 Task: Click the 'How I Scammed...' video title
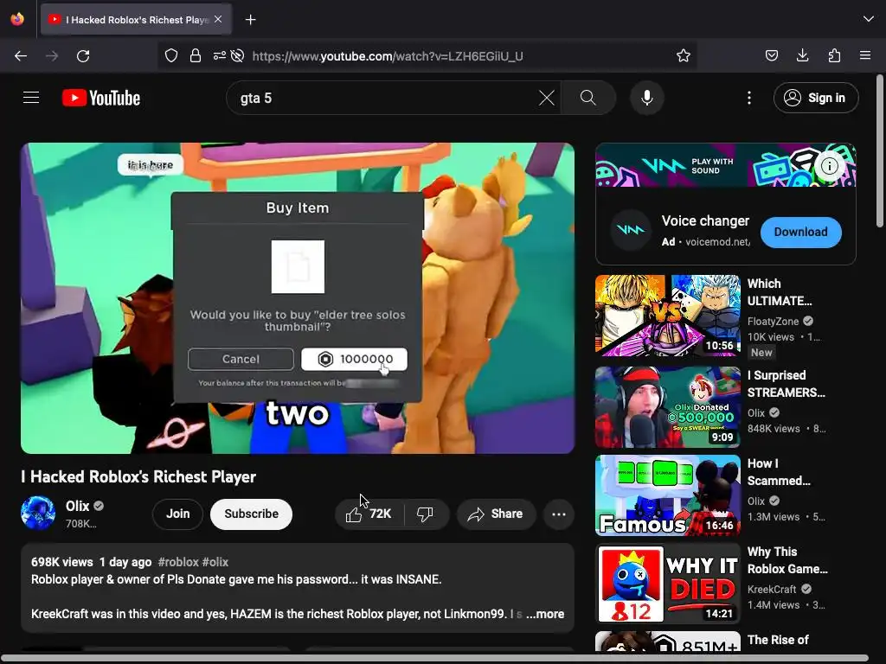pyautogui.click(x=779, y=471)
